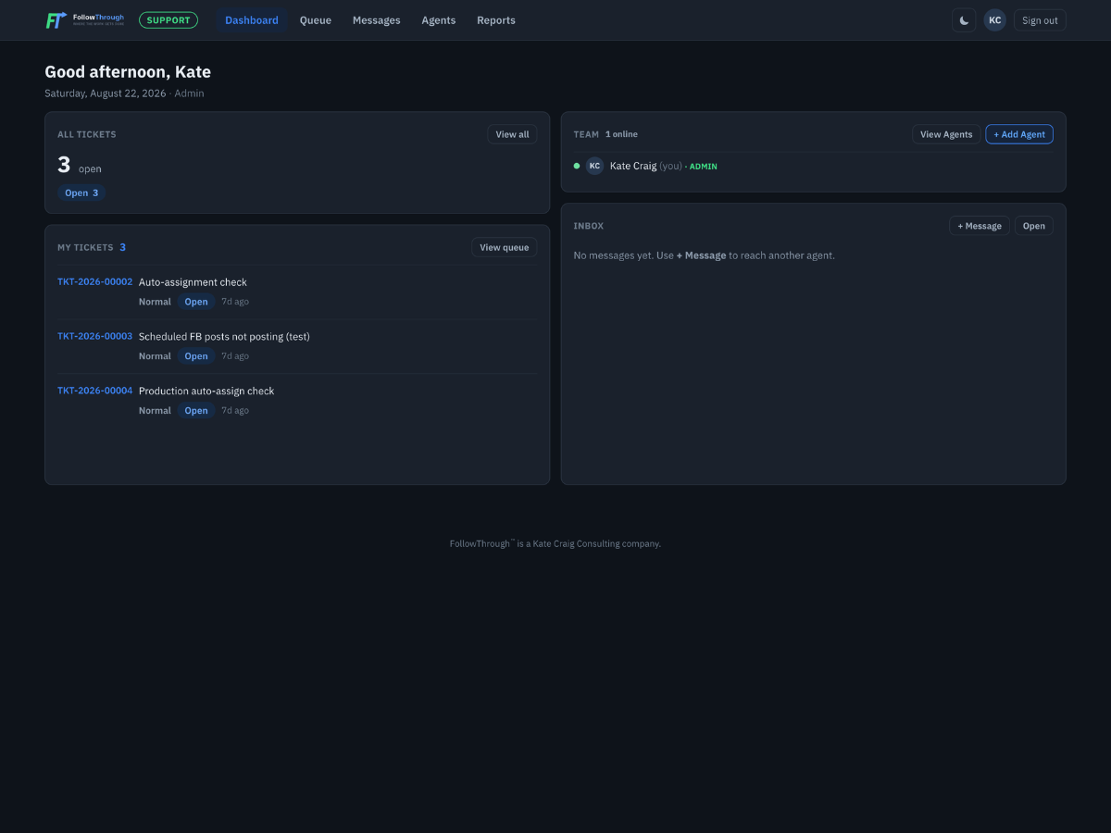Open ticket TKT-2026-00004 link

point(94,391)
